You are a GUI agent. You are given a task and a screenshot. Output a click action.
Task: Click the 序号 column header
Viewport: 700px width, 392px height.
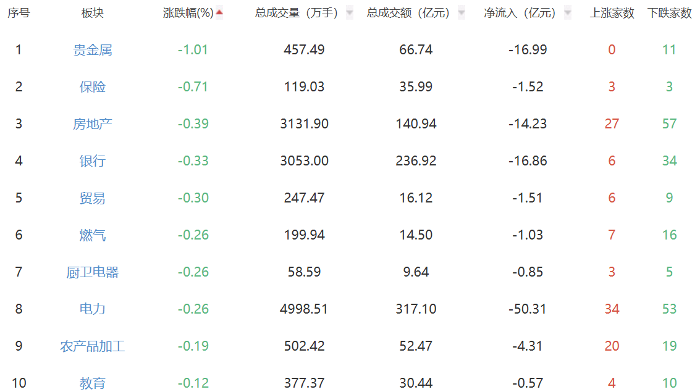pos(19,13)
